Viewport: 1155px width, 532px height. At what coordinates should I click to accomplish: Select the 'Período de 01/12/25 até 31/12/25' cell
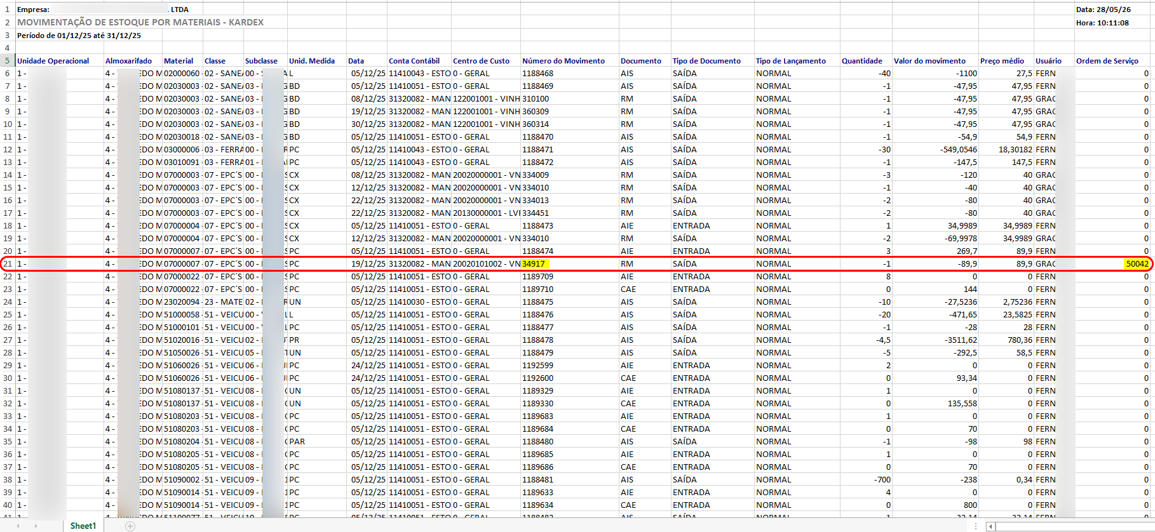pos(79,36)
